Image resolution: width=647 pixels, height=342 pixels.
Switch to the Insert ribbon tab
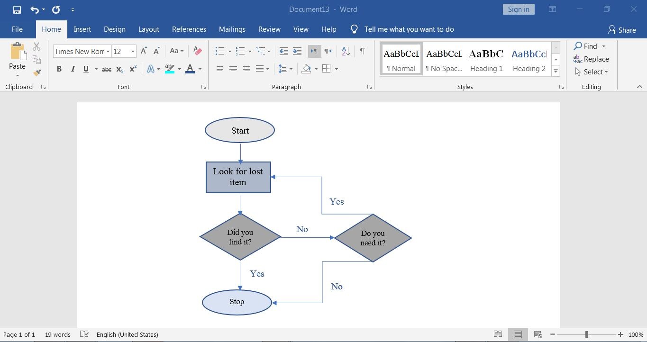82,29
